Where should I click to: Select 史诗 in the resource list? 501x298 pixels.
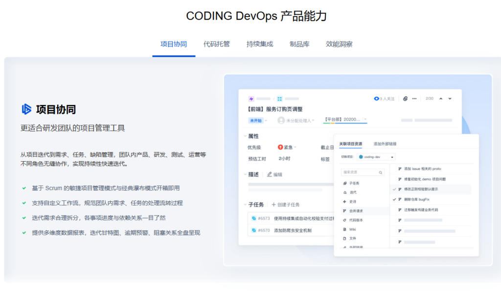pos(352,202)
